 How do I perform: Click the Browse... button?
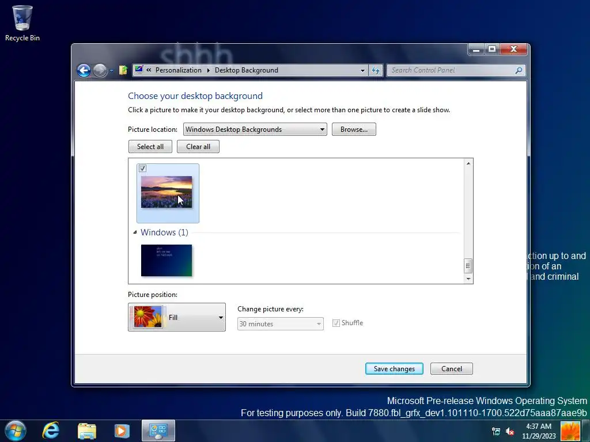pos(354,129)
